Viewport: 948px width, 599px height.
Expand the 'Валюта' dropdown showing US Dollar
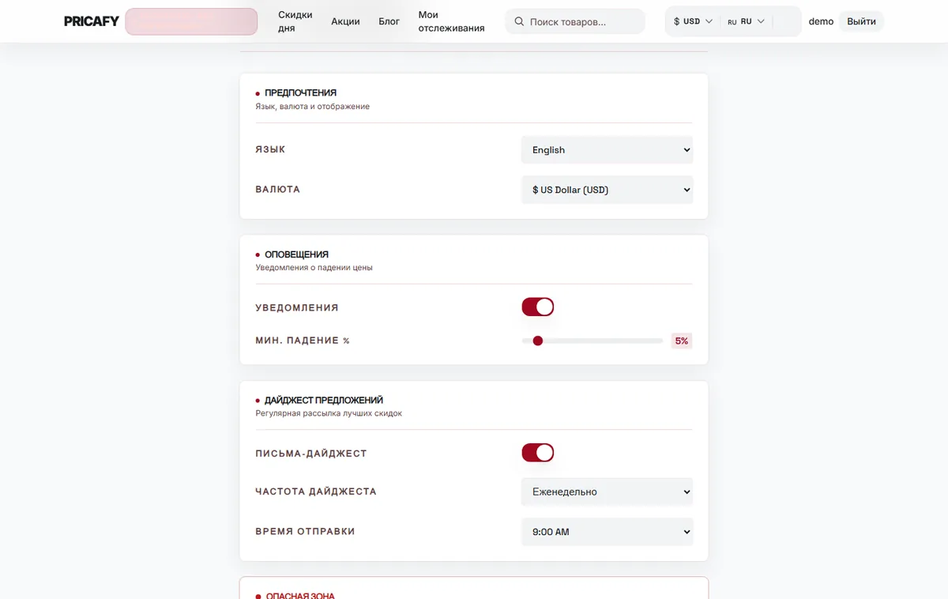click(x=607, y=190)
